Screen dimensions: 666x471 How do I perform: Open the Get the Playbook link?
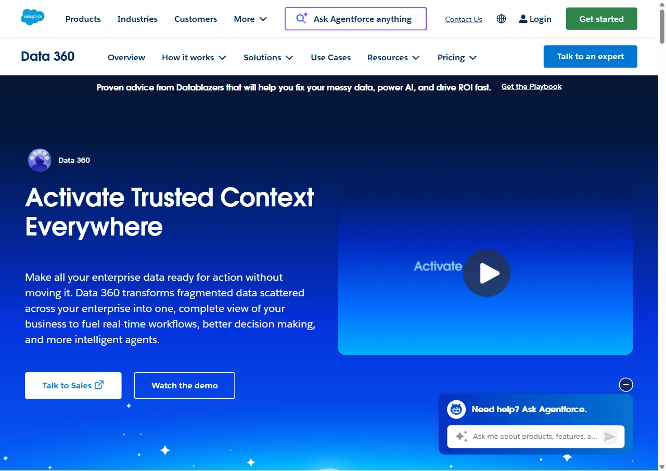(x=532, y=86)
